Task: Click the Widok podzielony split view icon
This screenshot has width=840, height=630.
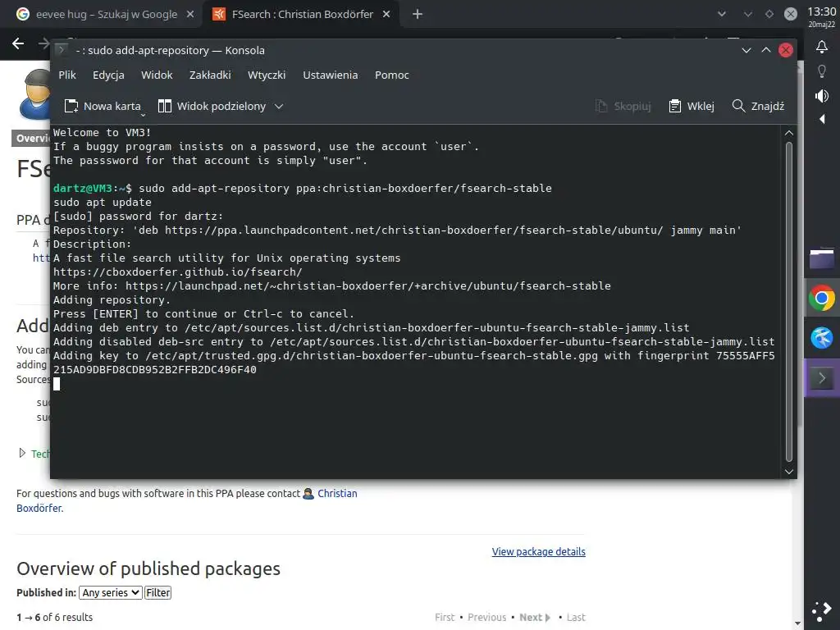Action: point(165,106)
